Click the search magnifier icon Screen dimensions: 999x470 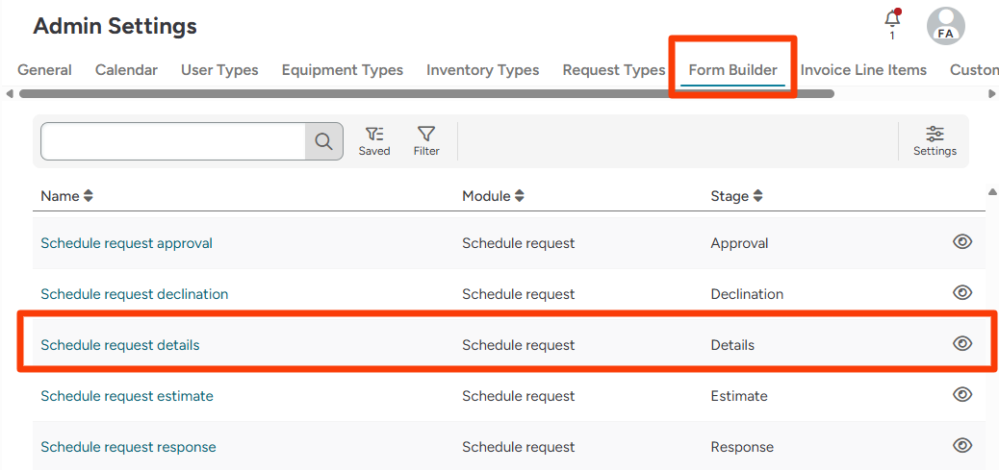click(324, 141)
